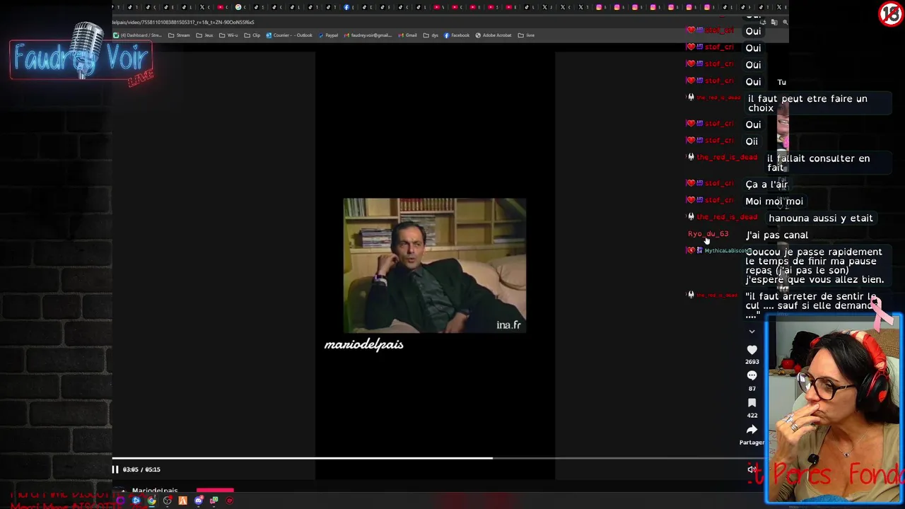Open the Paypal bookmark

pyautogui.click(x=328, y=35)
